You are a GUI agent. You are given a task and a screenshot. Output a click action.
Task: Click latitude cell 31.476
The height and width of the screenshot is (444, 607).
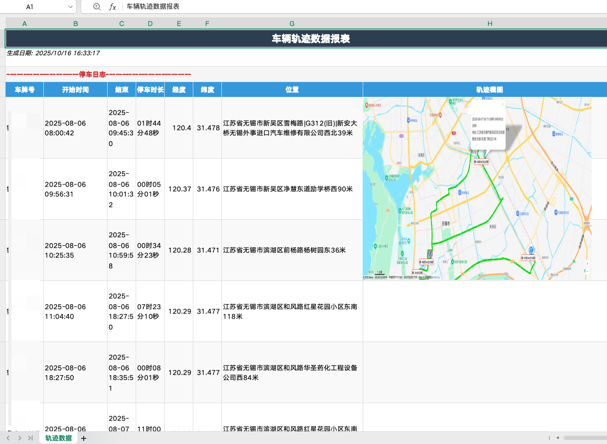click(x=207, y=189)
